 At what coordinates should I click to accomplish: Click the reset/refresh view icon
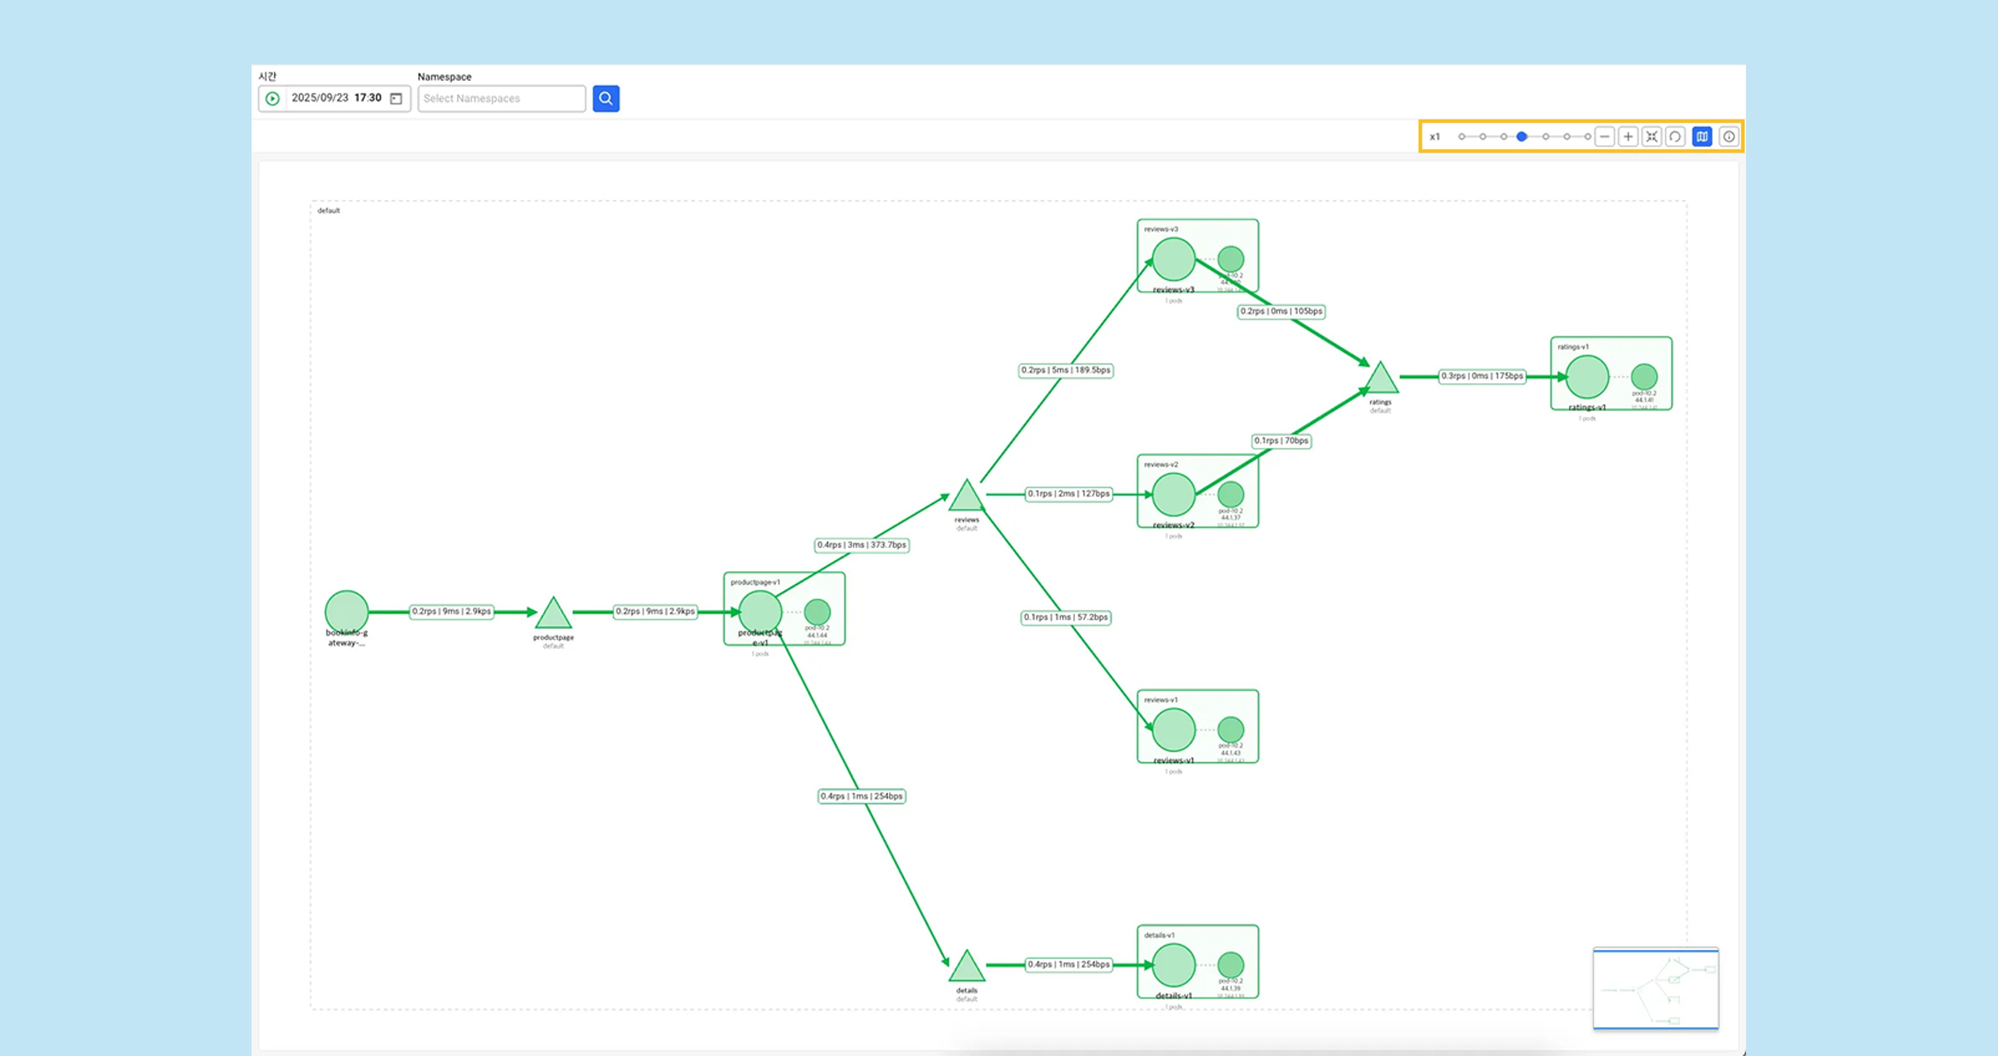click(x=1675, y=137)
